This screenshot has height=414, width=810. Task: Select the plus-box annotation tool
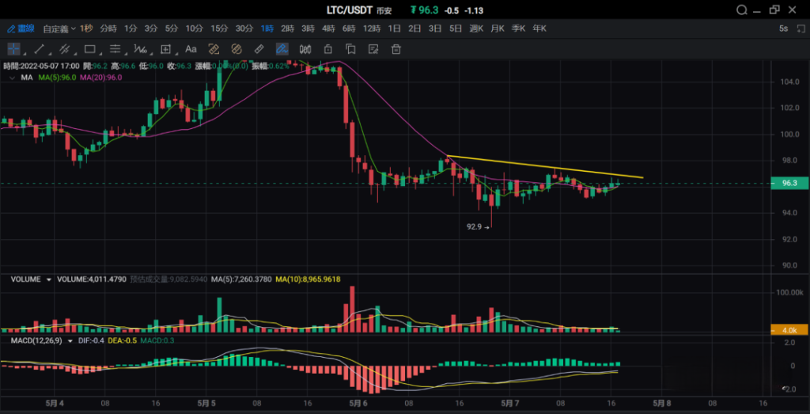tap(166, 49)
